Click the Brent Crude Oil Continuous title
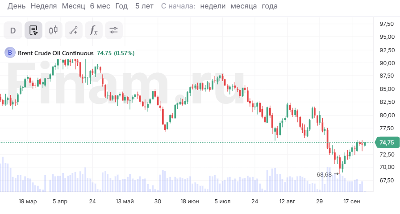 pos(56,53)
